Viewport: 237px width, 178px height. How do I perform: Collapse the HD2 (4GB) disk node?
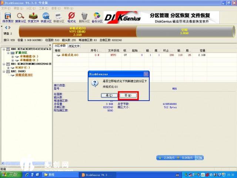click(x=3, y=71)
